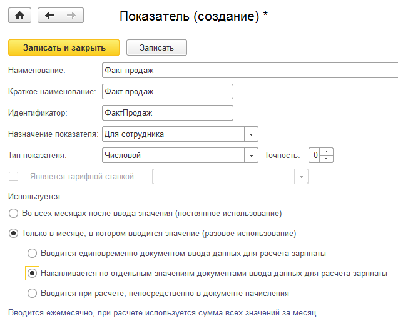
Task: Open the disabled tariff rate dropdown arrow
Action: 302,177
